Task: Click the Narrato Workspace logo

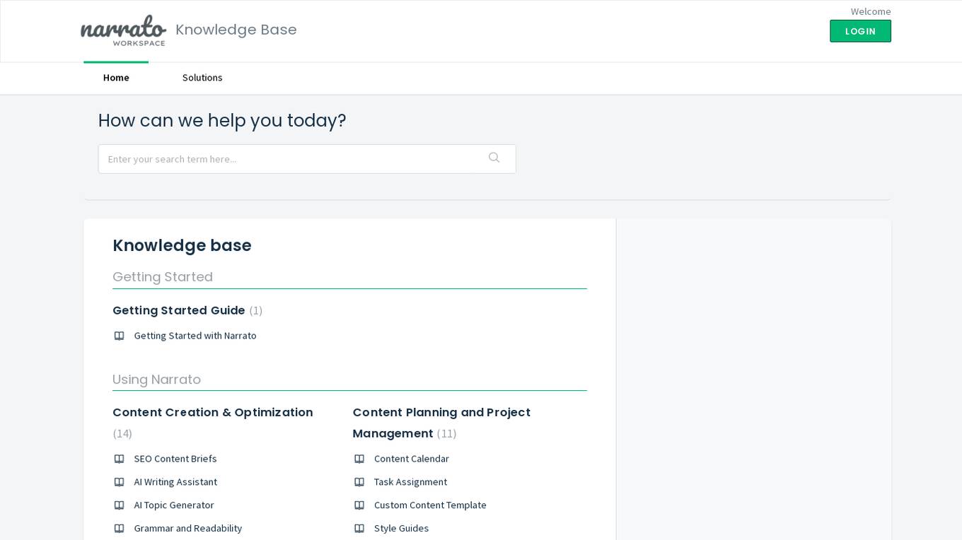Action: [x=124, y=30]
